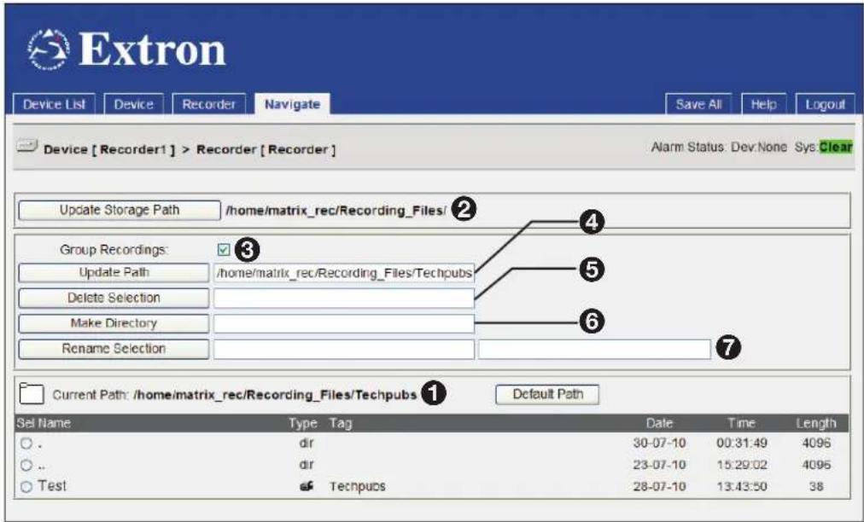Click the Update Path button
Screen dimensions: 864x522
tap(114, 273)
